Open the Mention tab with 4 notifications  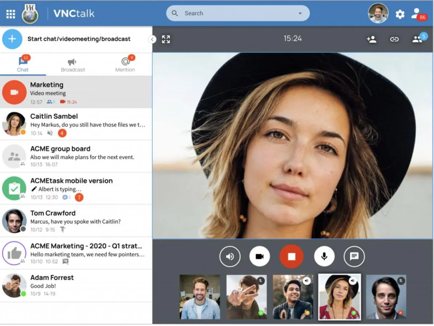(x=125, y=64)
